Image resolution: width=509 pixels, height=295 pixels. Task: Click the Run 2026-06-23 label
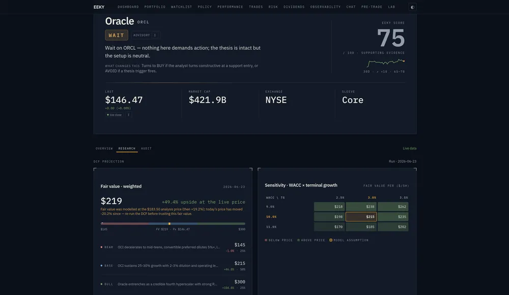403,161
